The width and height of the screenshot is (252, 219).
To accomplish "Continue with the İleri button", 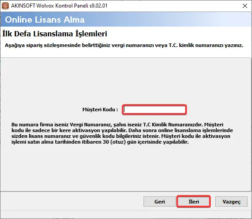I will (x=194, y=202).
